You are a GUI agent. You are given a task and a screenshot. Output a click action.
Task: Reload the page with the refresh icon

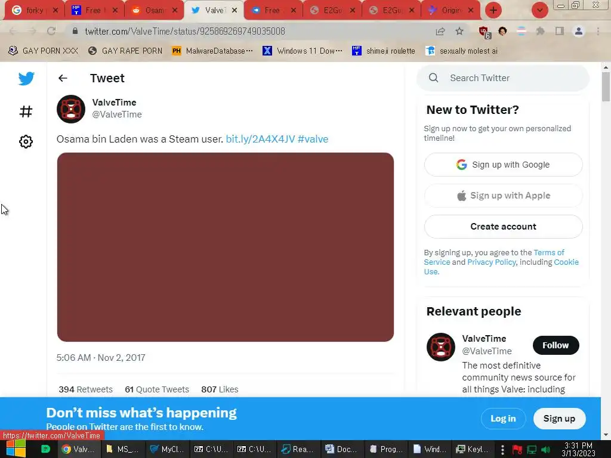tap(51, 31)
